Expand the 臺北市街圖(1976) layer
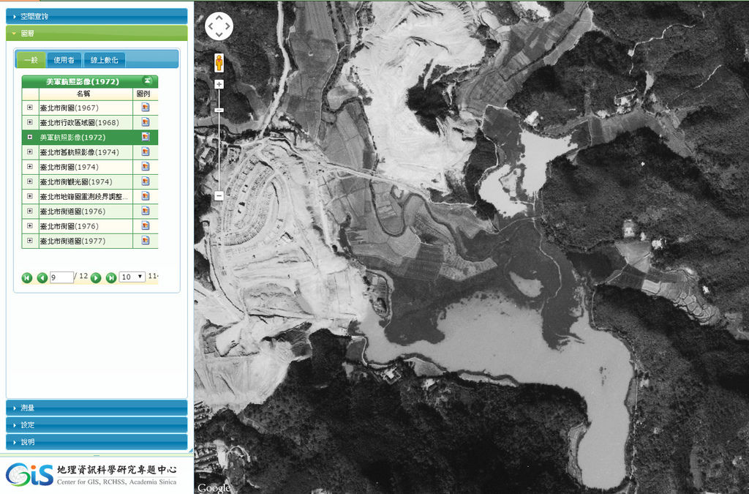 click(x=29, y=226)
